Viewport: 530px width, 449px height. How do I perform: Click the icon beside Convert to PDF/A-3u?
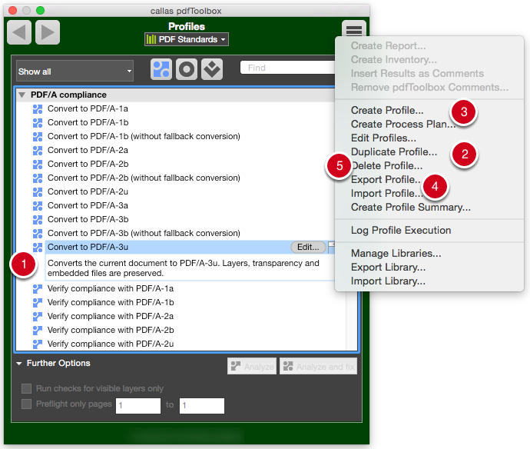[38, 248]
